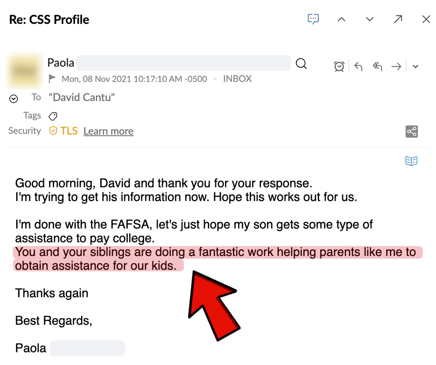Search emails from Paola using magnifier icon
The width and height of the screenshot is (436, 365).
click(x=301, y=64)
